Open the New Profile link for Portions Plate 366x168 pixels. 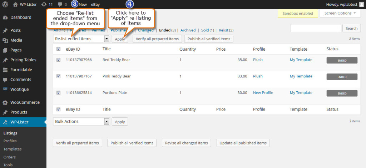pyautogui.click(x=263, y=92)
